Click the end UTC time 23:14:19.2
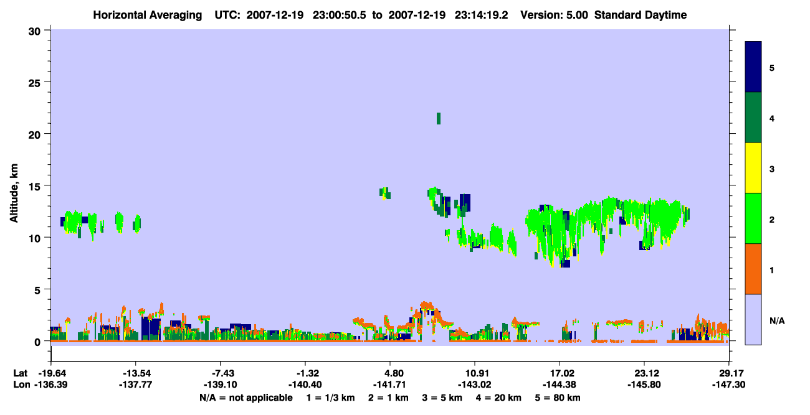 481,15
